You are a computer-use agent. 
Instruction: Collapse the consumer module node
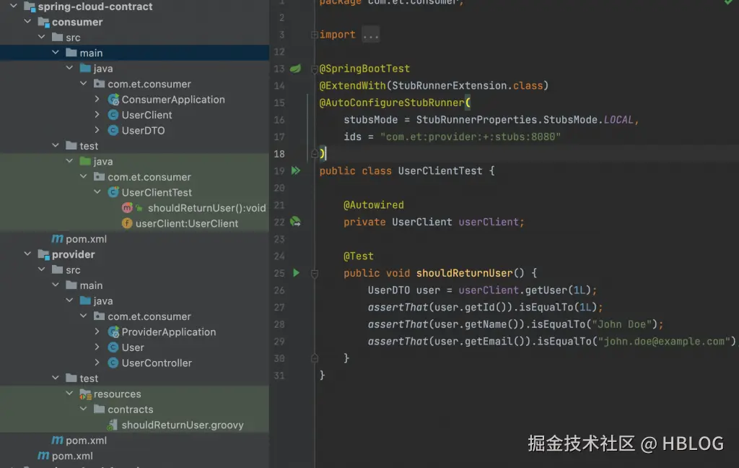click(x=27, y=22)
